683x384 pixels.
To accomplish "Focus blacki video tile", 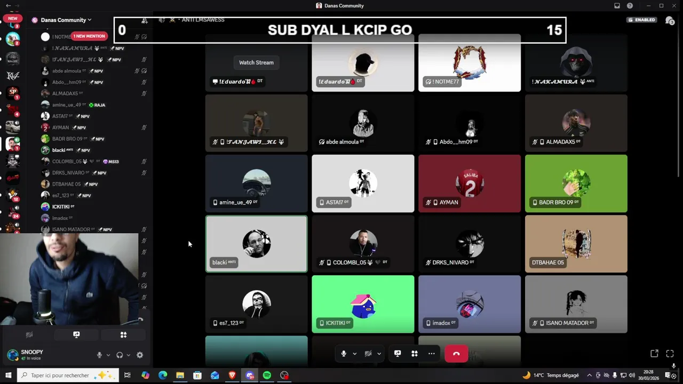I will tap(256, 244).
